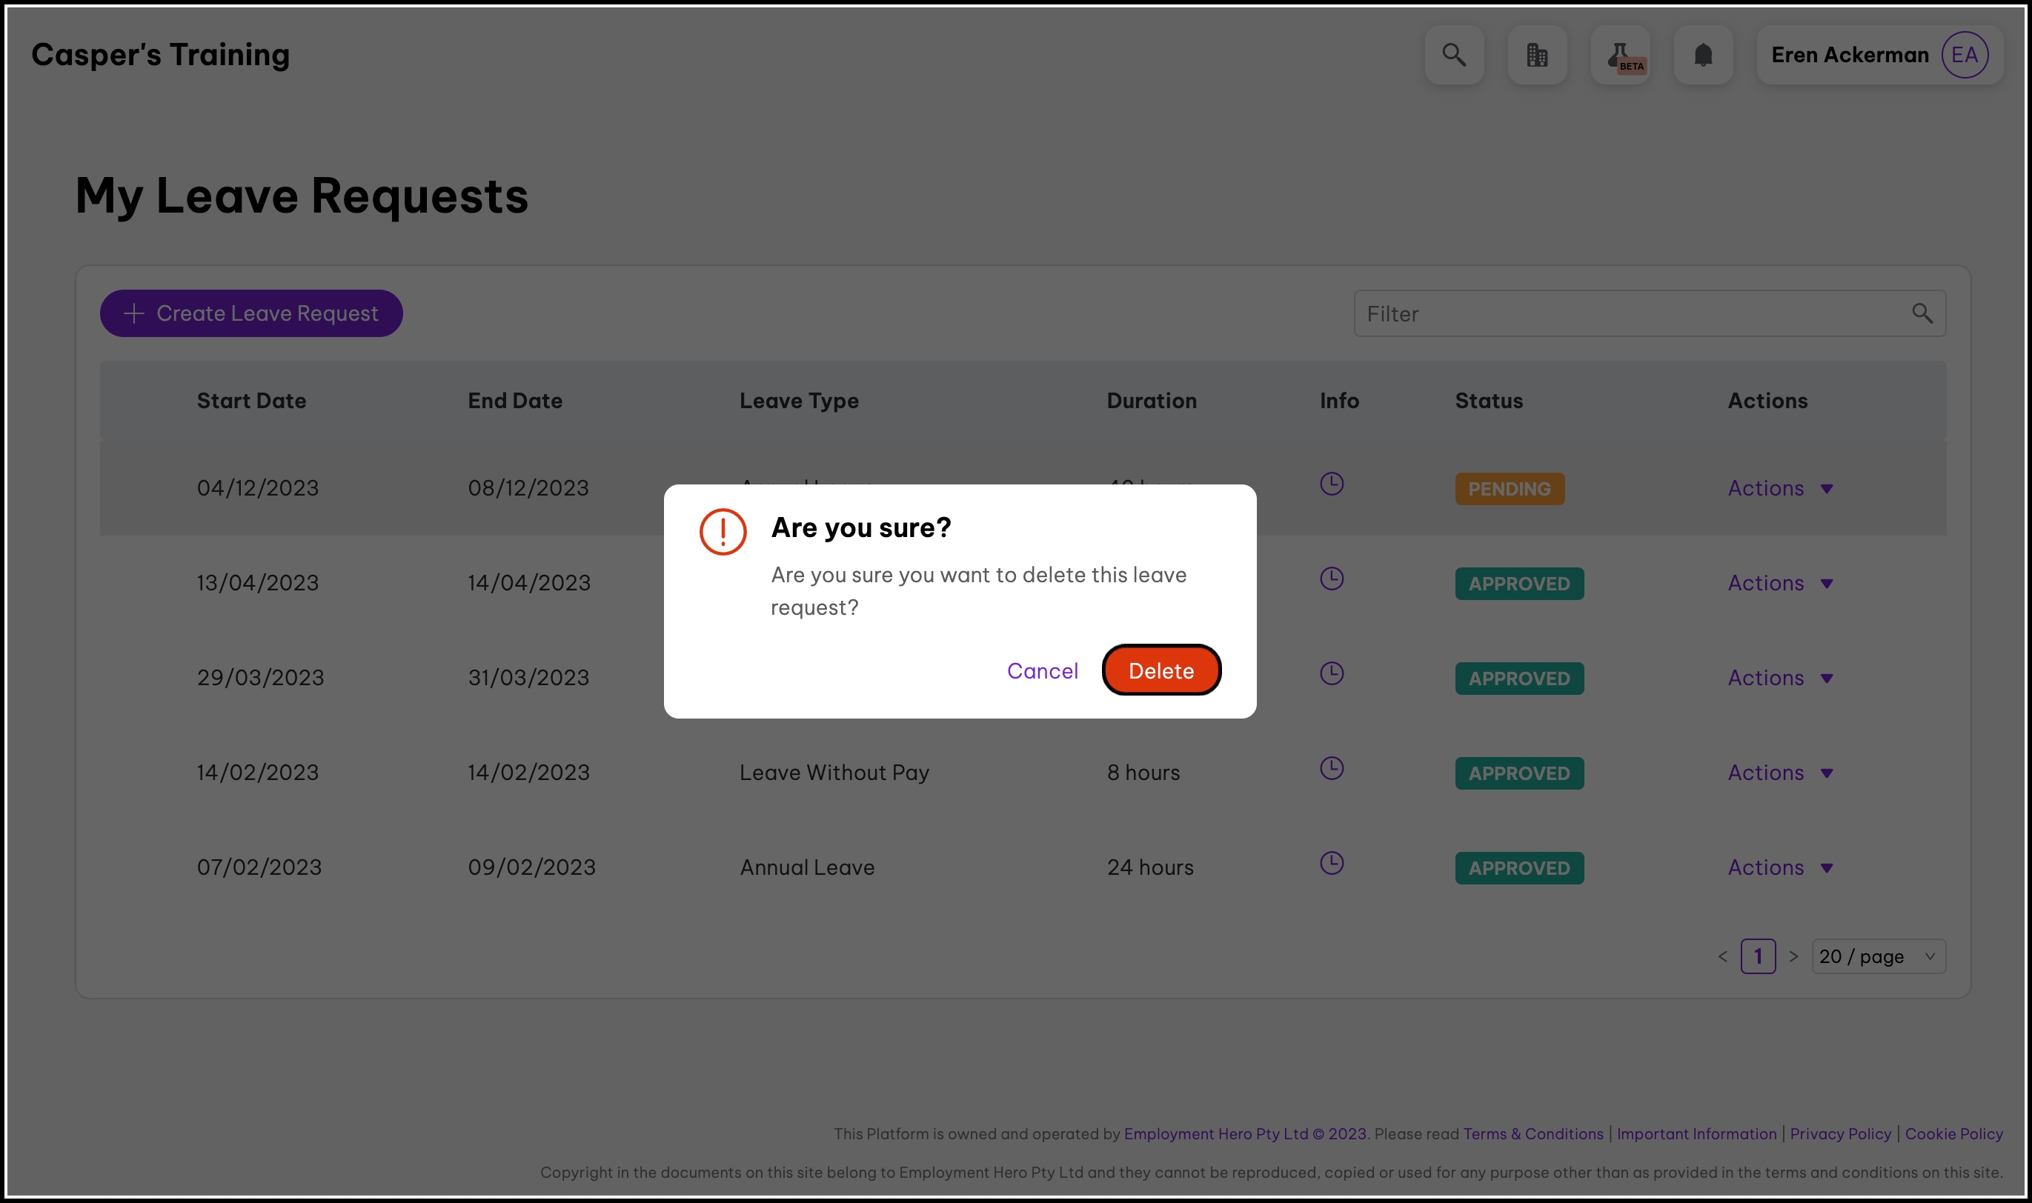This screenshot has height=1203, width=2032.
Task: Open Actions menu for the 07/02/2023 leave
Action: pos(1780,867)
